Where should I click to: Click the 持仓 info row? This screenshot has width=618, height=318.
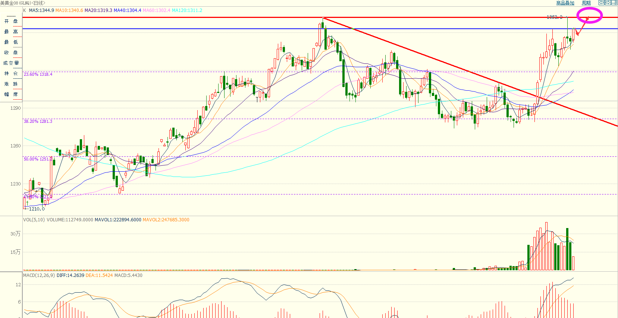[11, 74]
